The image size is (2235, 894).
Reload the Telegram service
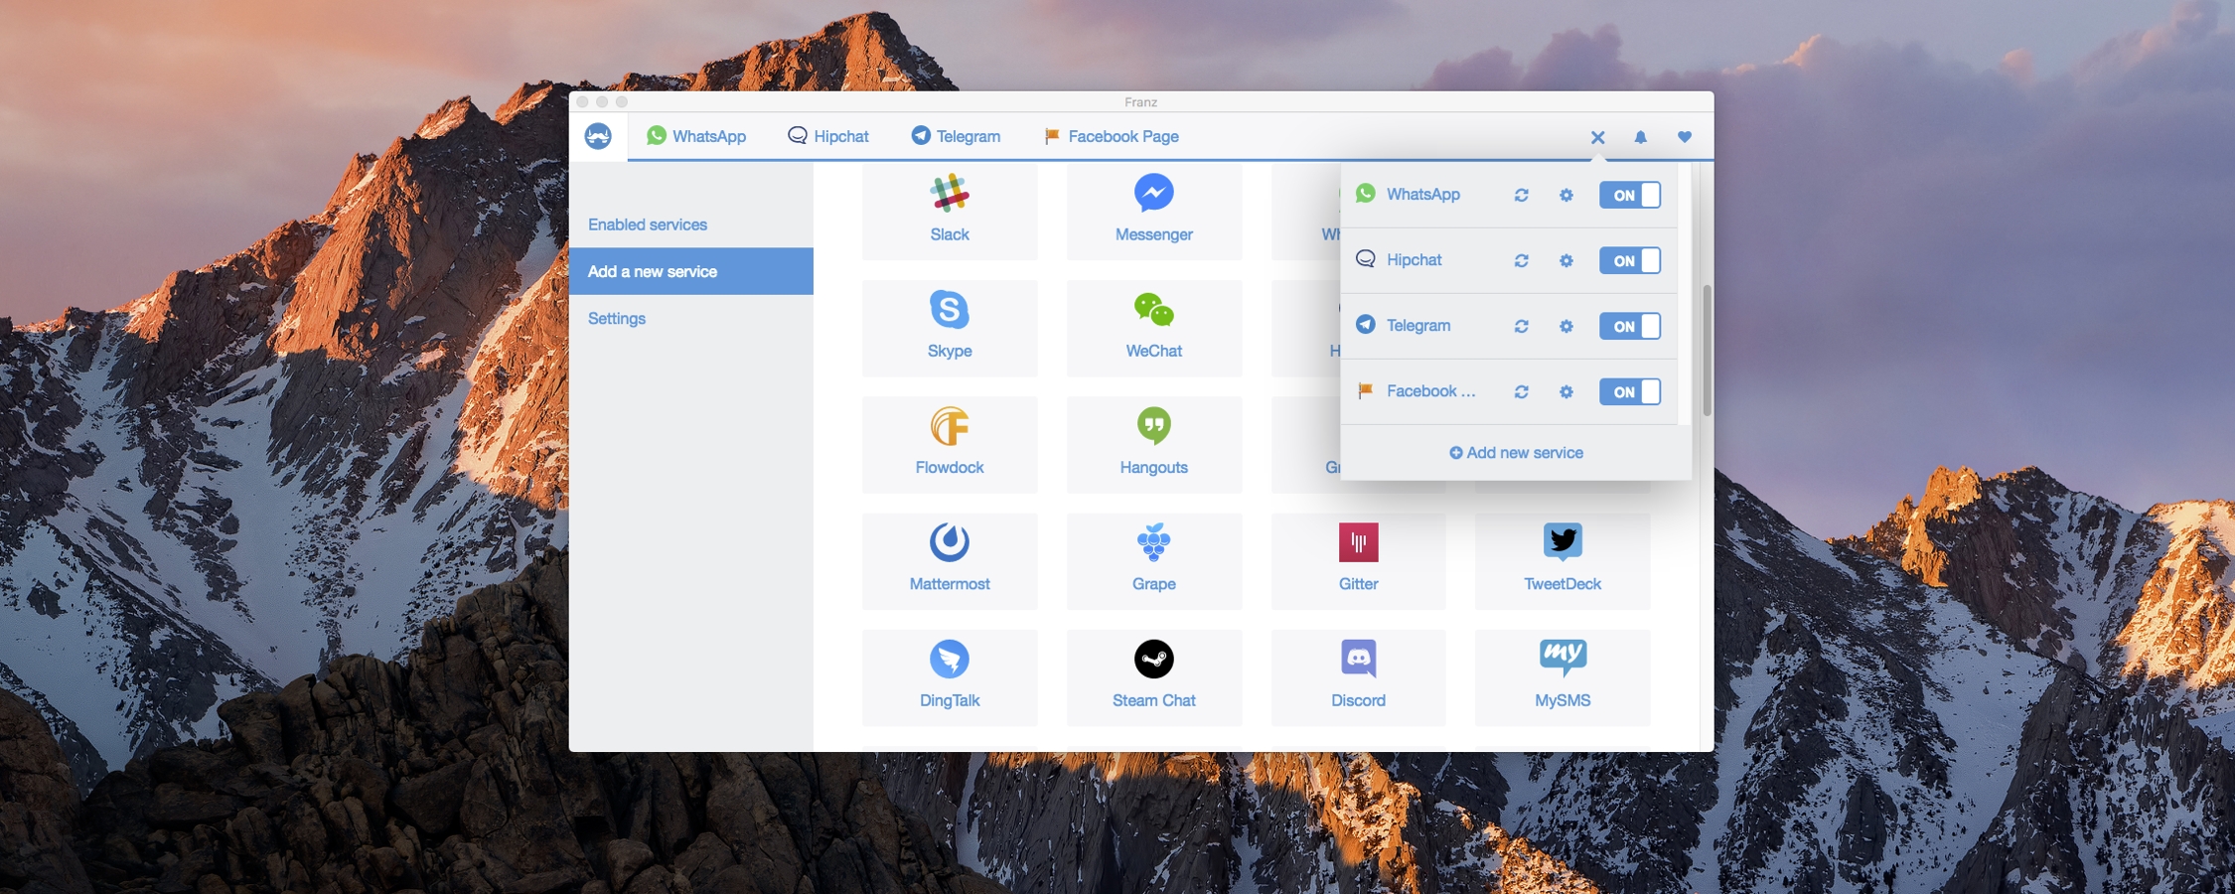click(x=1521, y=326)
